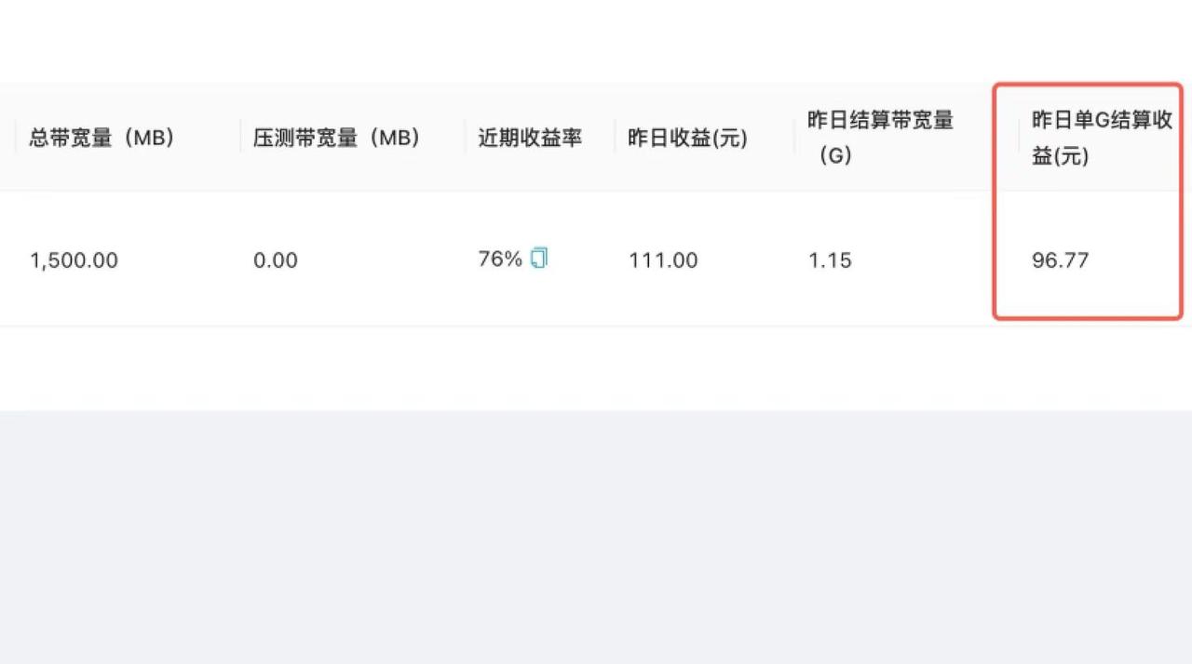Click column divider before 近期收益率 header
Viewport: 1192px width, 664px height.
coord(466,138)
